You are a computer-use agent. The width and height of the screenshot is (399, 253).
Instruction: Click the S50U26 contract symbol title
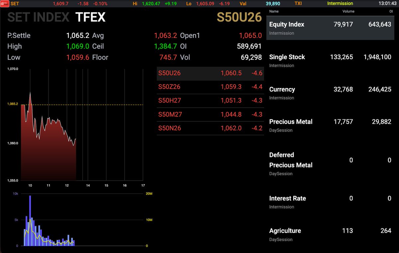239,18
